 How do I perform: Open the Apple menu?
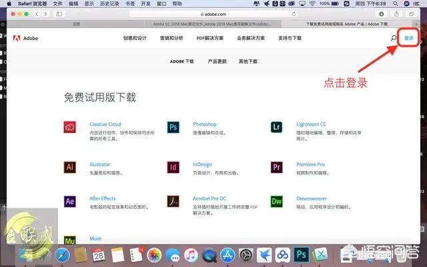pyautogui.click(x=9, y=3)
